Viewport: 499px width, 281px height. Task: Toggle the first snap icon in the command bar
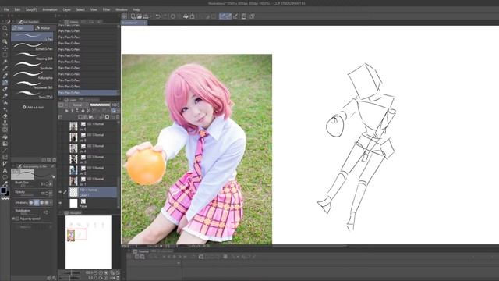(222, 16)
